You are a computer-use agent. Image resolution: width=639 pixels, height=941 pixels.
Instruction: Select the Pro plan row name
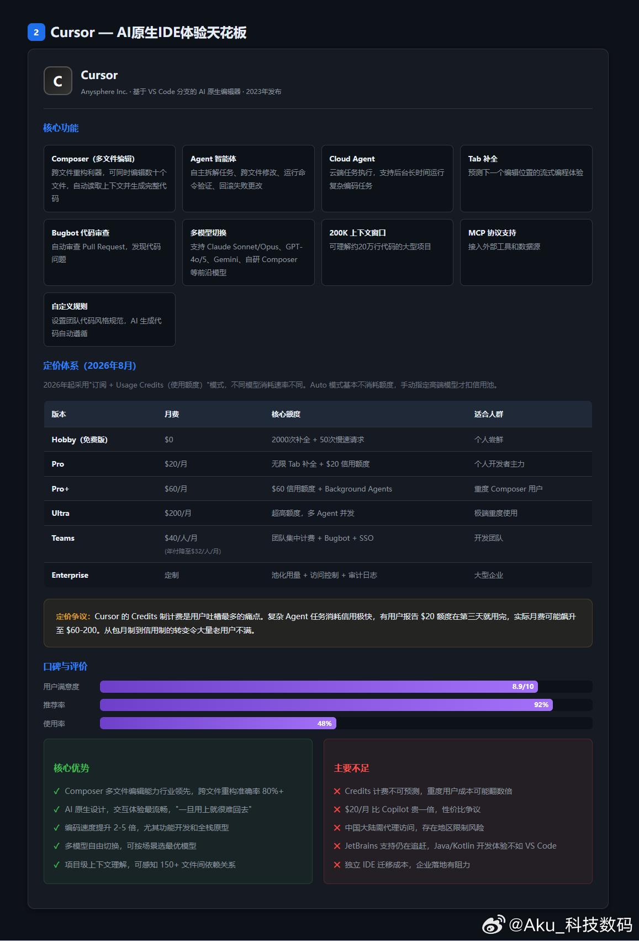[58, 464]
